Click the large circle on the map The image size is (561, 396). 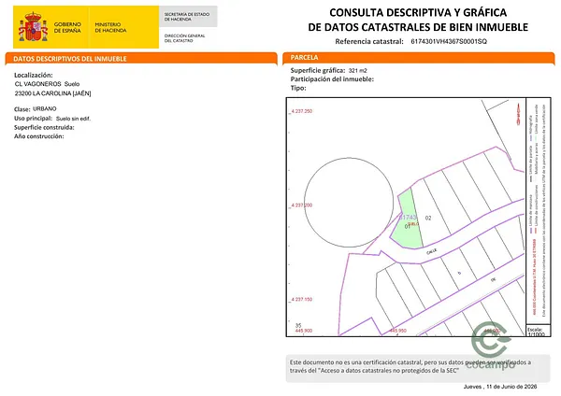(x=349, y=203)
